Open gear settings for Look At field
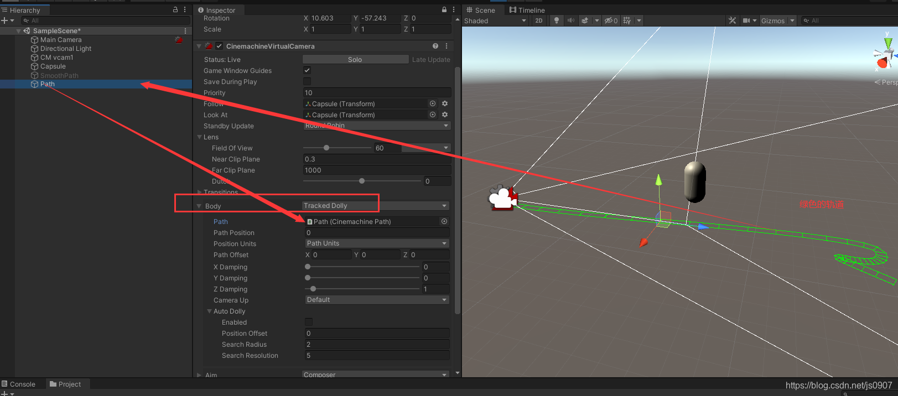The width and height of the screenshot is (898, 396). click(445, 114)
